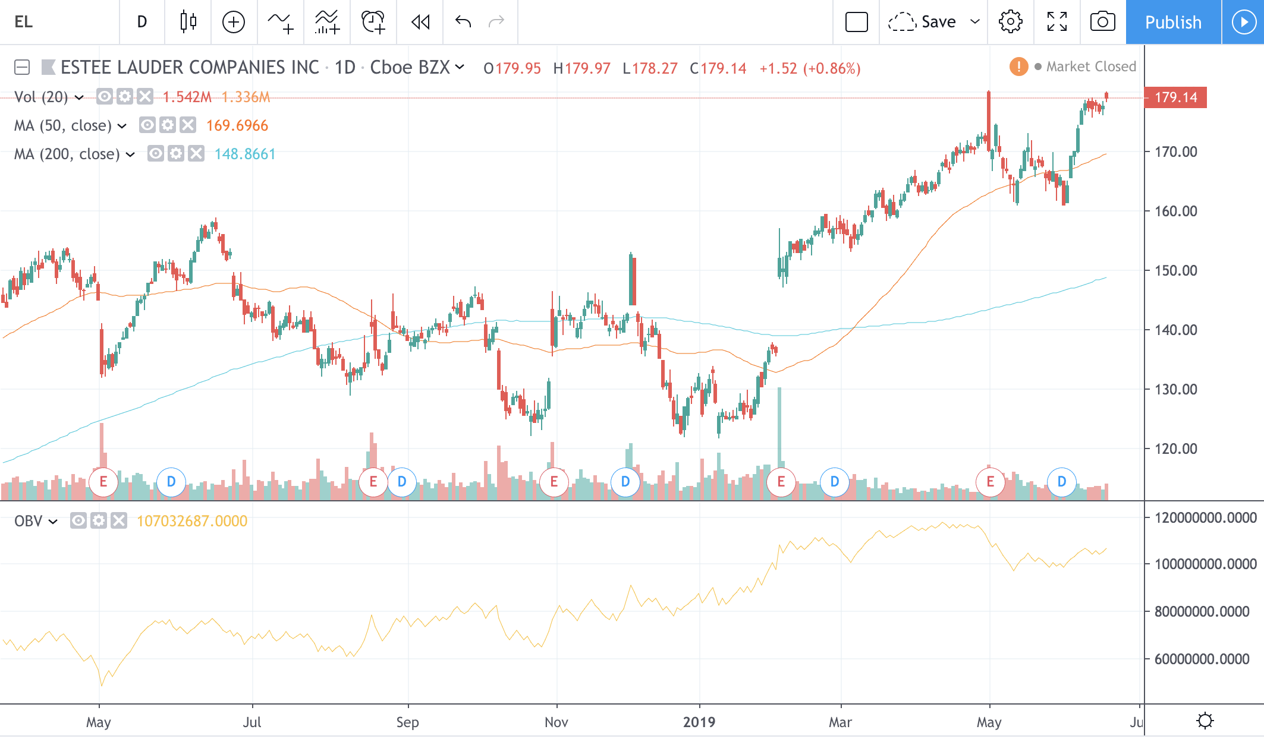Expand the Save options arrow
The width and height of the screenshot is (1264, 739).
click(x=975, y=22)
